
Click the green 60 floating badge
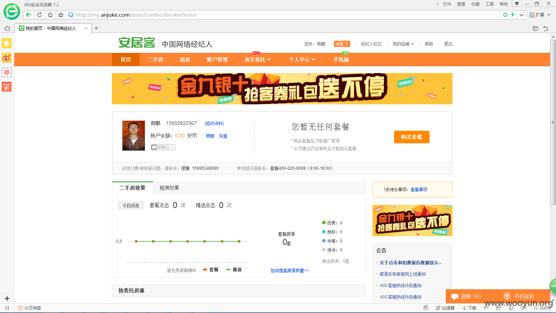[553, 286]
